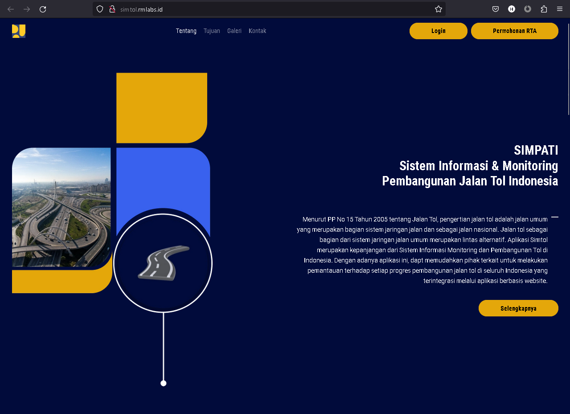
Task: Open the Tentang navigation item
Action: (186, 31)
